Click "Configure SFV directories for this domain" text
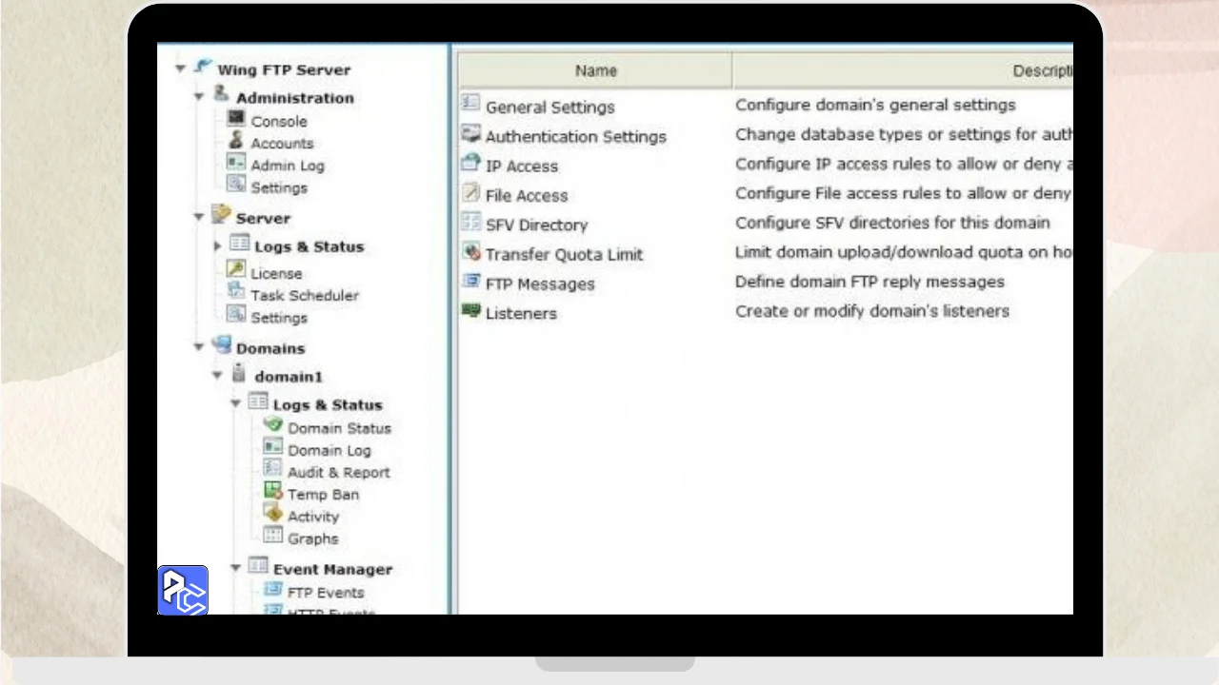The width and height of the screenshot is (1219, 685). pyautogui.click(x=892, y=223)
